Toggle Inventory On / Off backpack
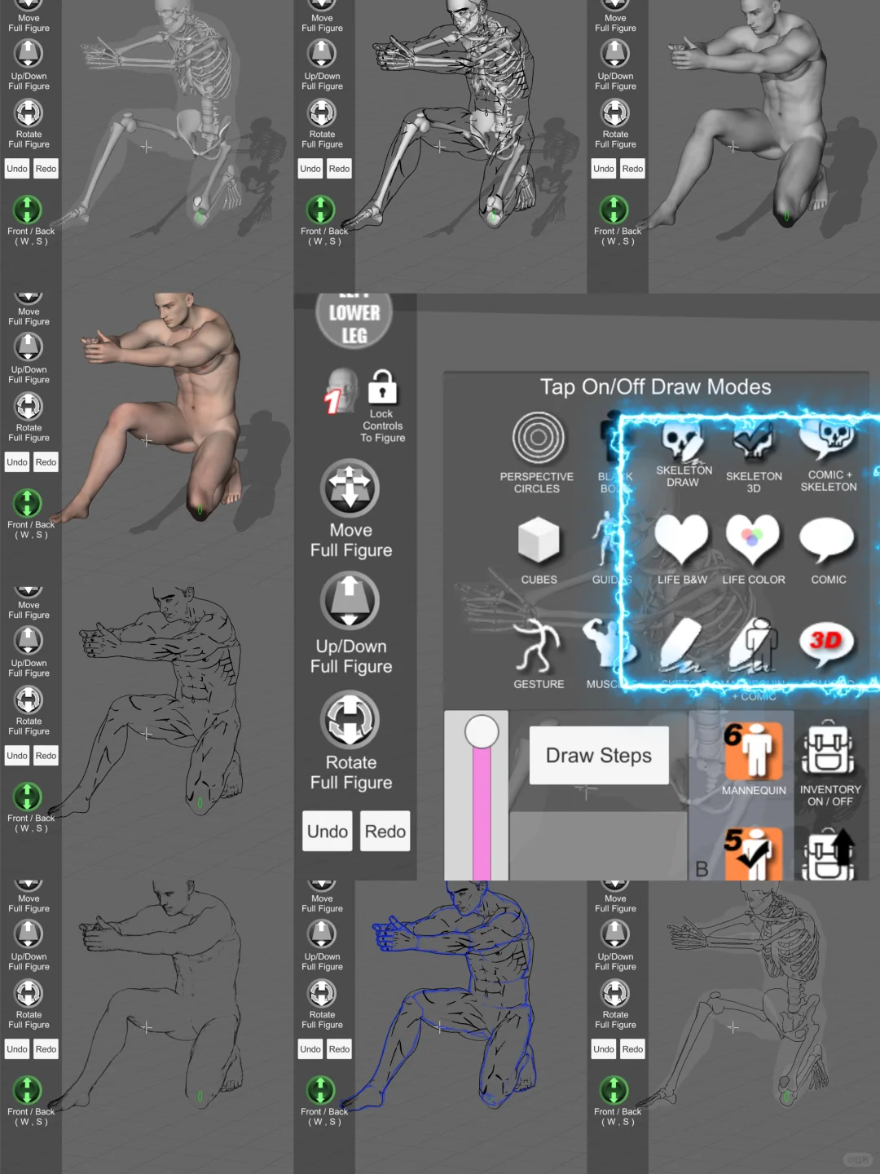This screenshot has height=1174, width=880. point(829,748)
